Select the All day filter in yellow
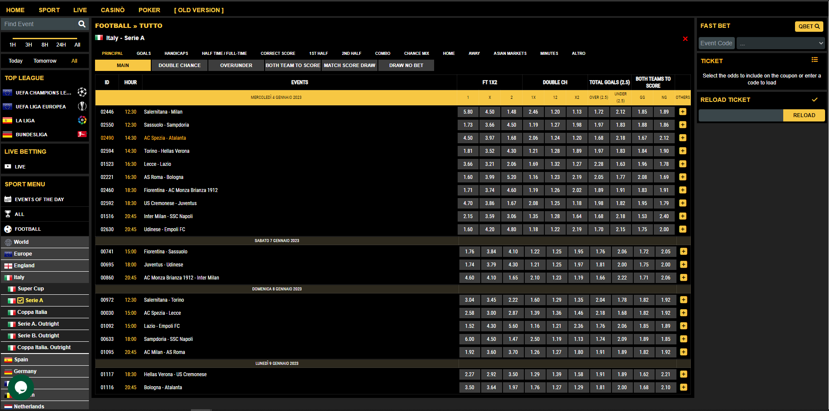 click(75, 61)
